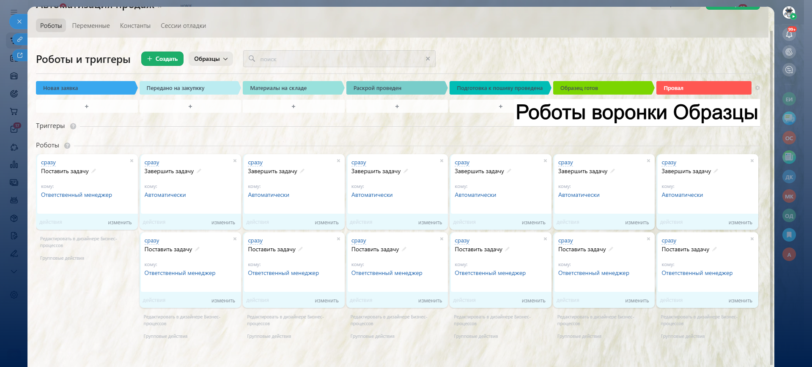Switch to the Константы tab

(135, 26)
